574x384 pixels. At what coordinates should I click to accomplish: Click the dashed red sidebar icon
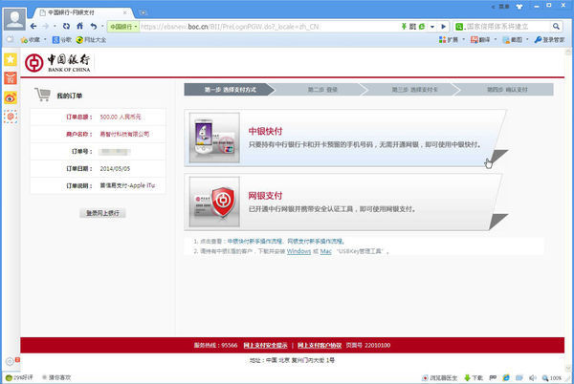(11, 117)
